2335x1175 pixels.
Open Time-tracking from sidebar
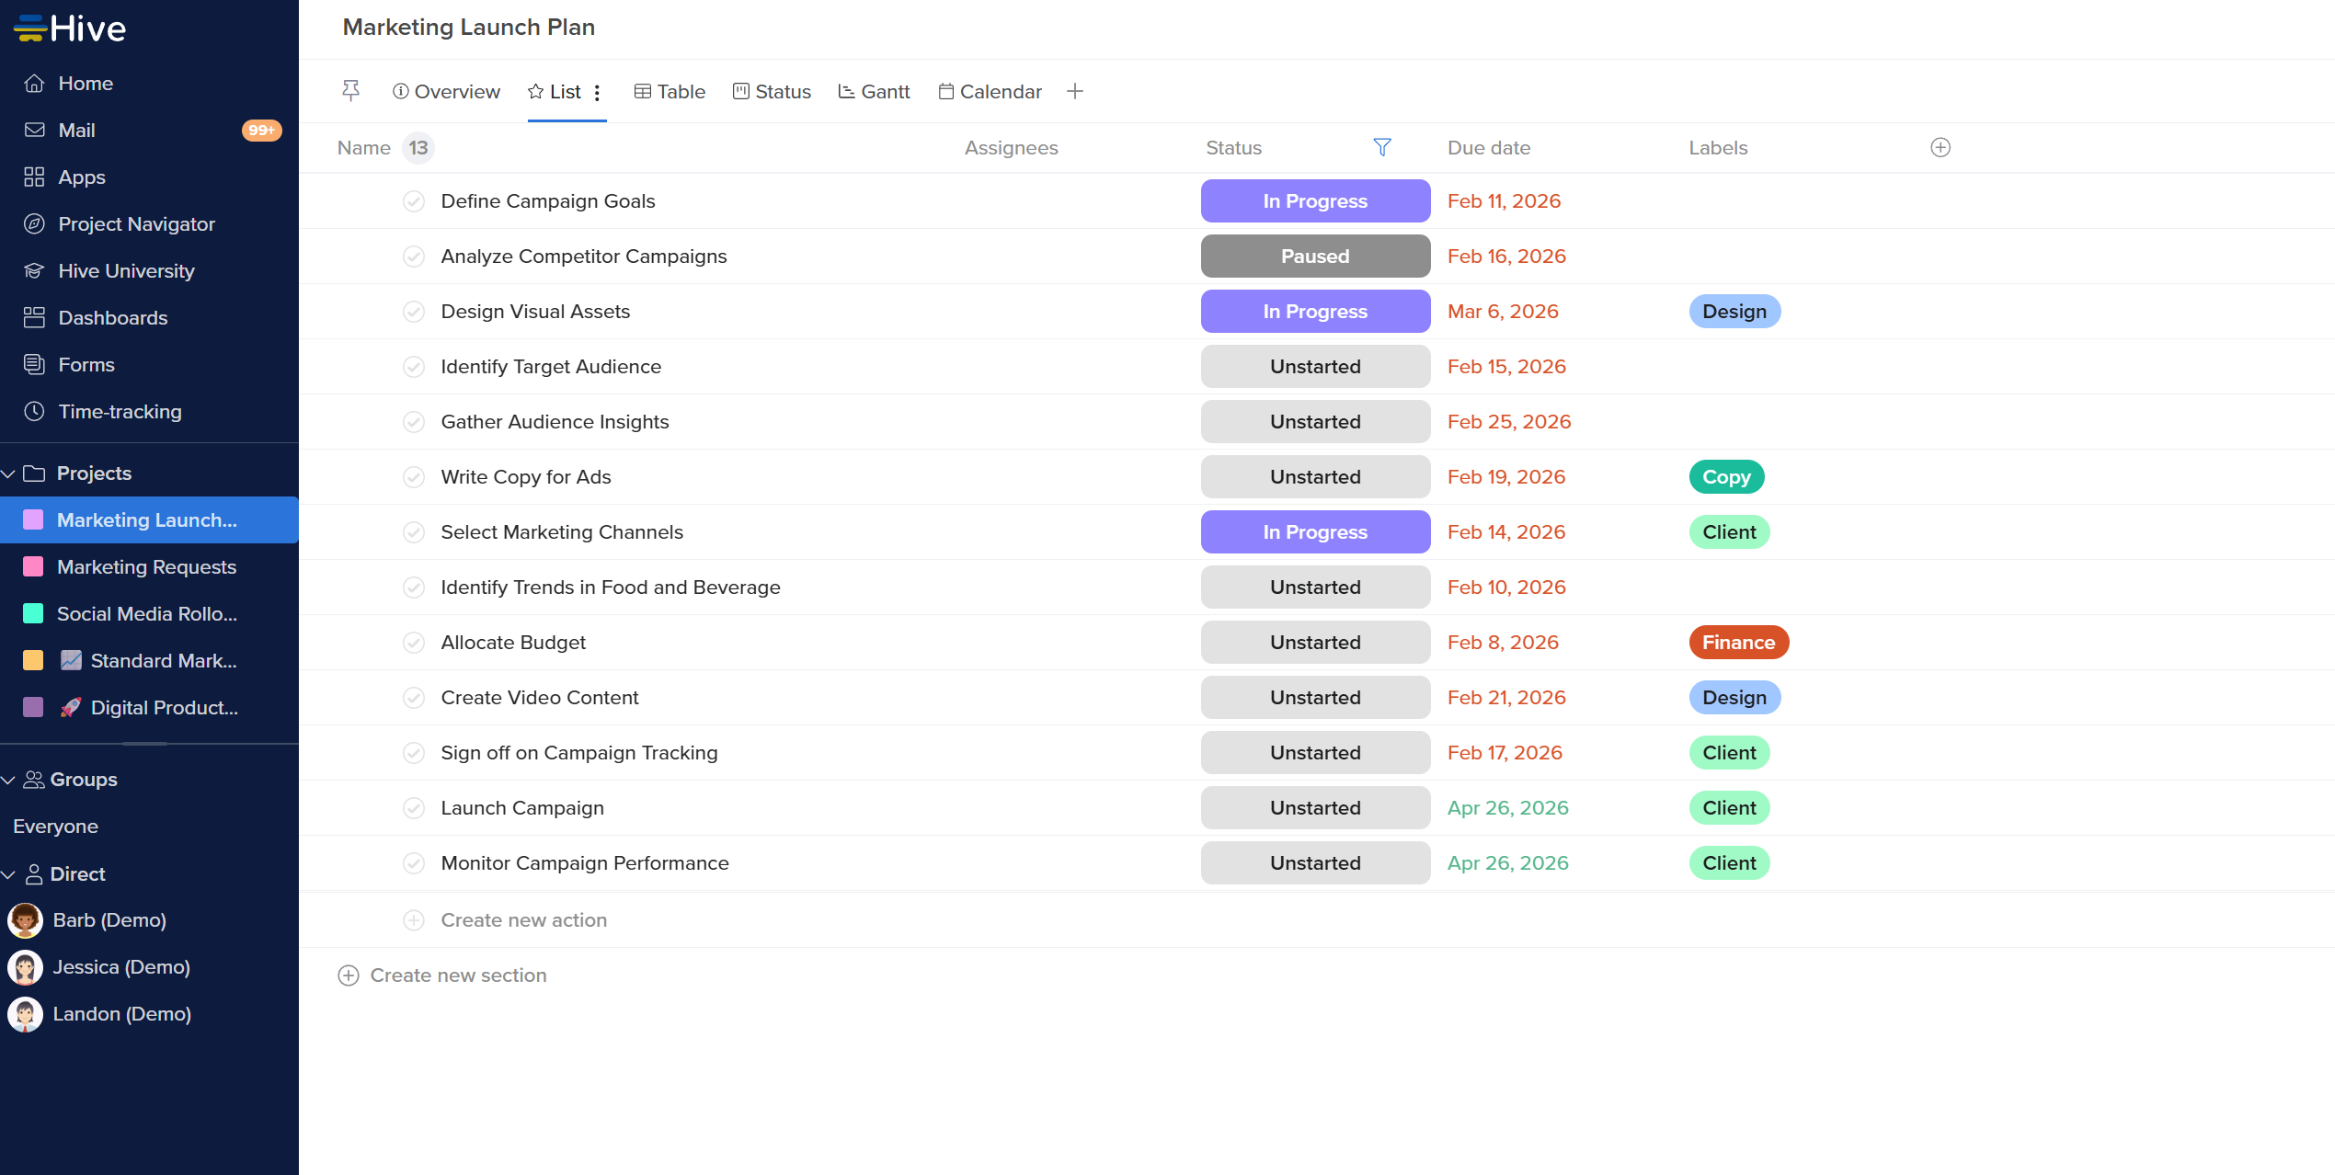[x=119, y=411]
